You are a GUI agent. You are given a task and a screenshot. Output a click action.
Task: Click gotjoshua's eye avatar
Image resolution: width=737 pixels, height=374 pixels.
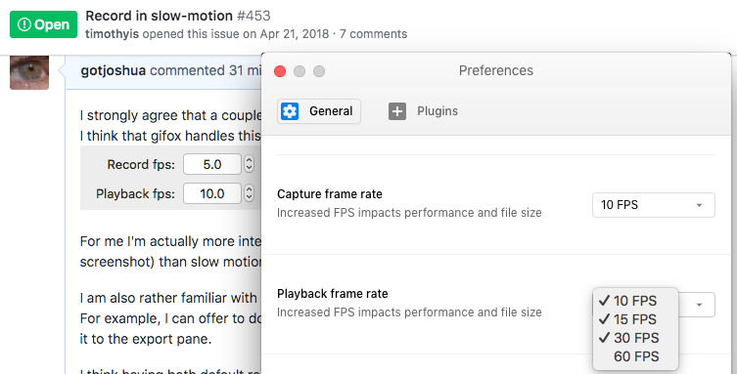pos(29,72)
